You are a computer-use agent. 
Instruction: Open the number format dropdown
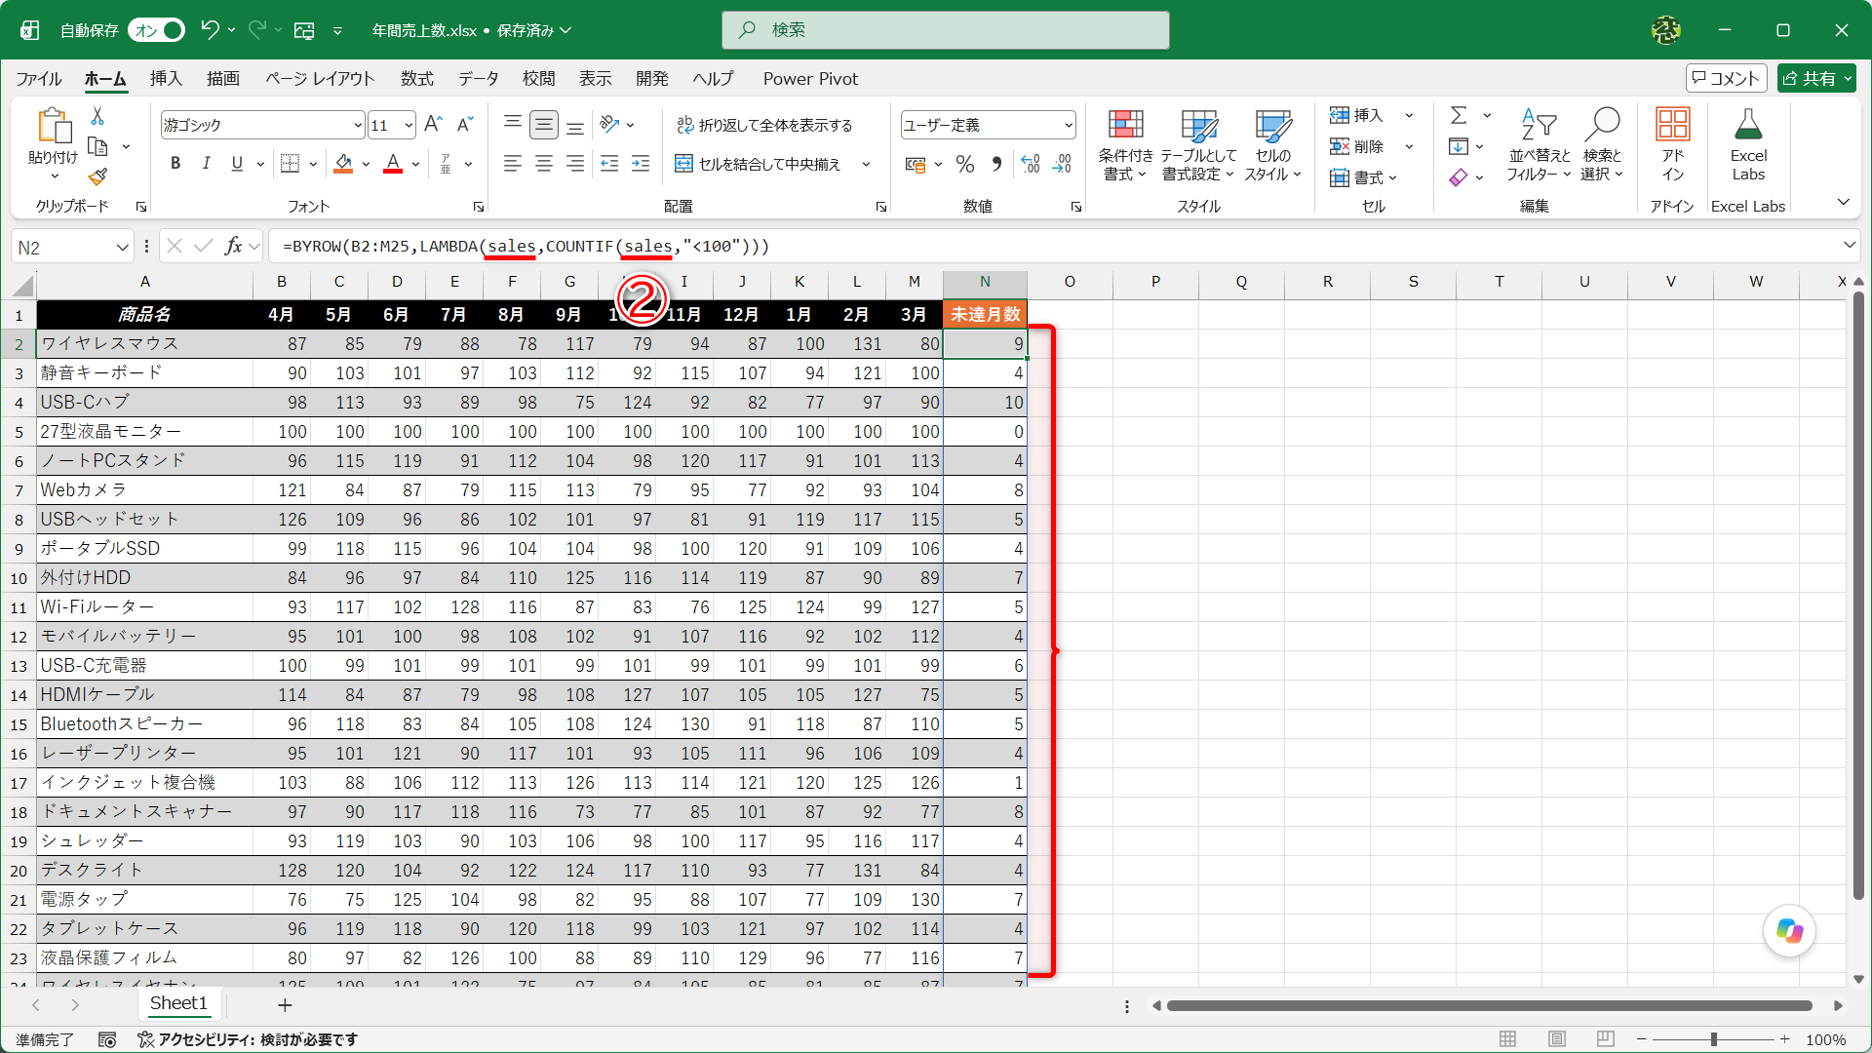tap(1069, 125)
